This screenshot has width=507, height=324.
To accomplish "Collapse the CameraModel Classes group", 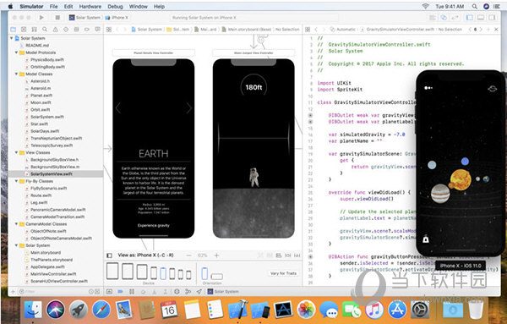I will click(x=17, y=224).
